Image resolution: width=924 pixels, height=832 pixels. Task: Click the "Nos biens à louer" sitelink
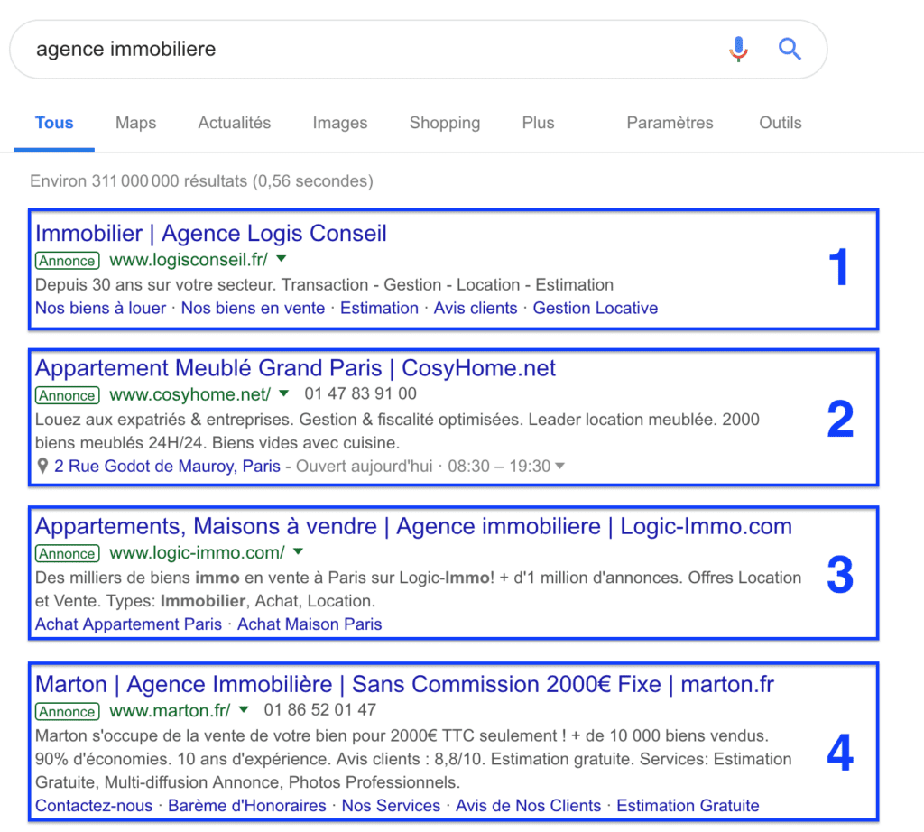tap(101, 309)
